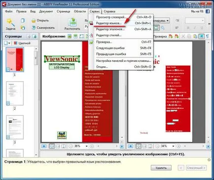Select page 1 thumbnail
214x180 pixels.
[x=15, y=59]
